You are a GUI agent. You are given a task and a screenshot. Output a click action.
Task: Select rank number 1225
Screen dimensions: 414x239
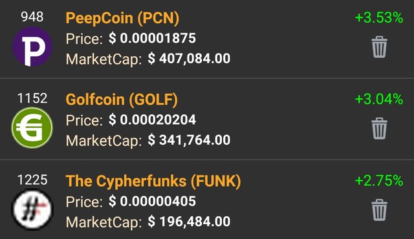click(x=32, y=180)
